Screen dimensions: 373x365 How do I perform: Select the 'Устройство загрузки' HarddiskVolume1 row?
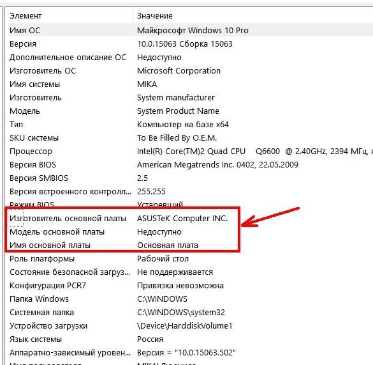pos(190,325)
